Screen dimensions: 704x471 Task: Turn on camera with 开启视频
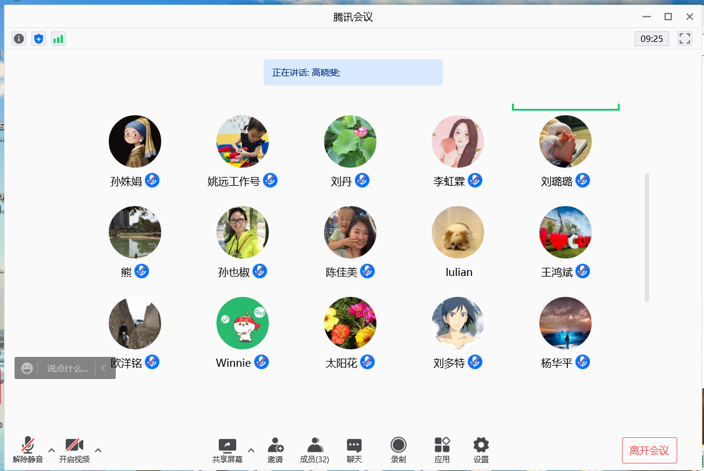point(74,450)
